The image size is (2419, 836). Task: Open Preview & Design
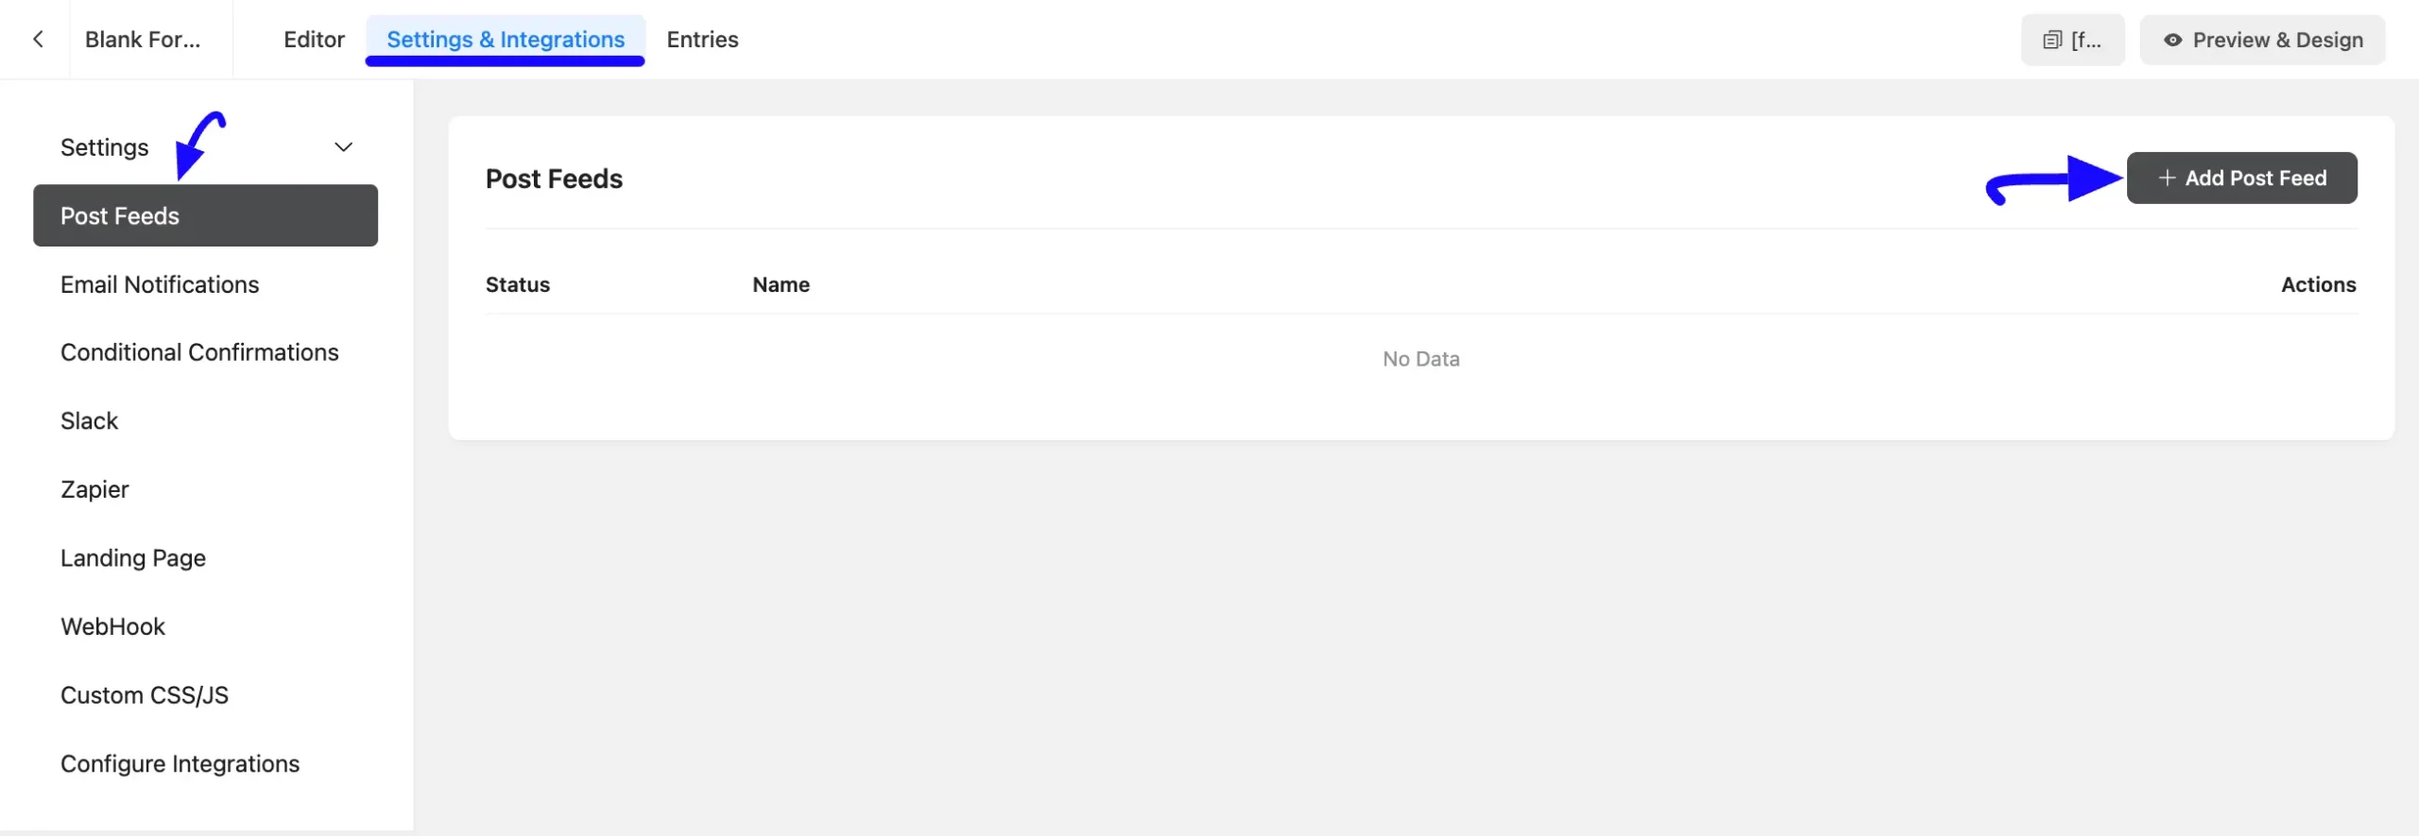pos(2262,40)
